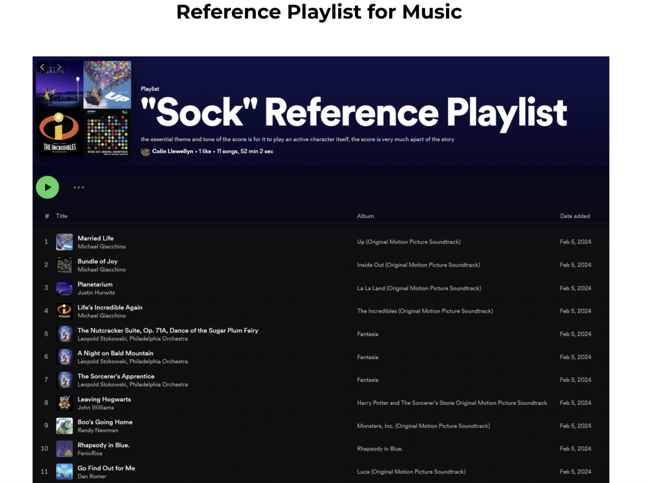This screenshot has height=483, width=650.
Task: Open the playlist cover art collage
Action: tap(84, 109)
